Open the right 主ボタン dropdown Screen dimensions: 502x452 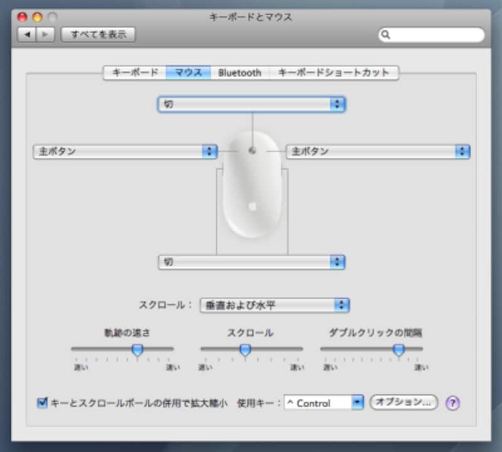click(378, 151)
